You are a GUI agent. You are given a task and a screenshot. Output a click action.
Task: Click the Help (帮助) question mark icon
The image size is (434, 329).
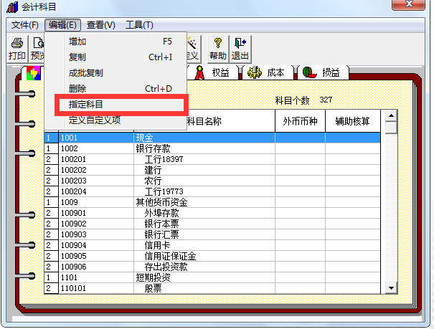pyautogui.click(x=218, y=43)
